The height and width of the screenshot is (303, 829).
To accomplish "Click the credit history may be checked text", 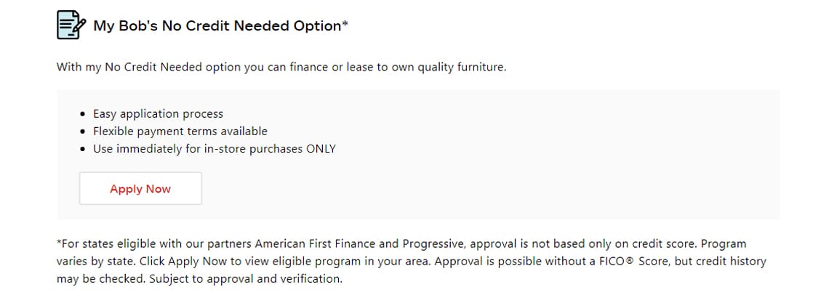I will click(412, 270).
